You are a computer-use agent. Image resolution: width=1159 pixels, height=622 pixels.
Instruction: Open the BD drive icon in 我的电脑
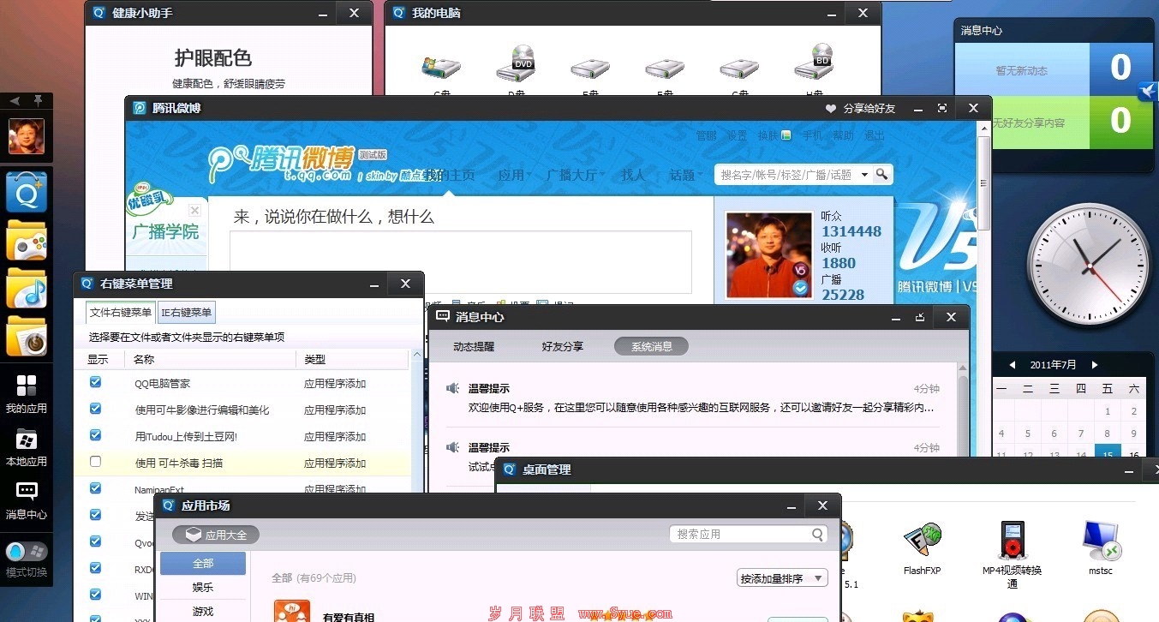point(813,64)
